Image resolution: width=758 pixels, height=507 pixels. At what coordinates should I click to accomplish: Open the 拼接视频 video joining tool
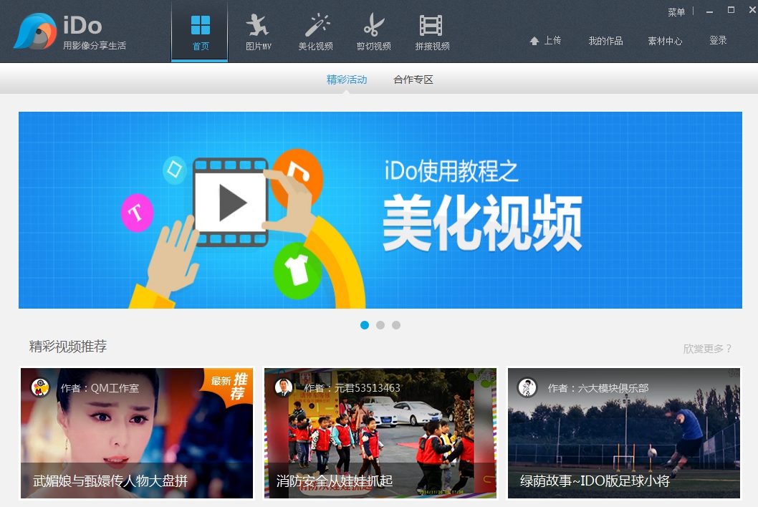click(x=431, y=30)
